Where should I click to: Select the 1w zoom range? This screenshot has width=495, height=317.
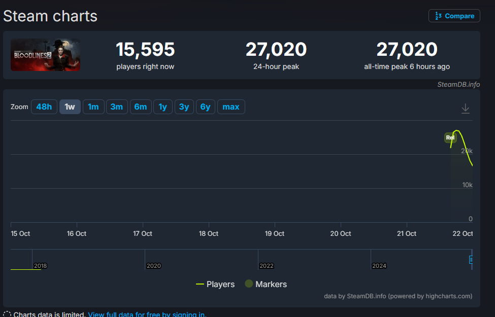pos(70,107)
